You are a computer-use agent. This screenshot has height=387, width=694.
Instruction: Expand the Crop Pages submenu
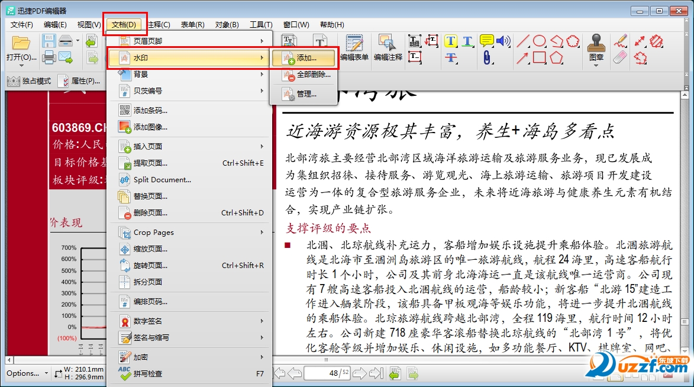(189, 232)
